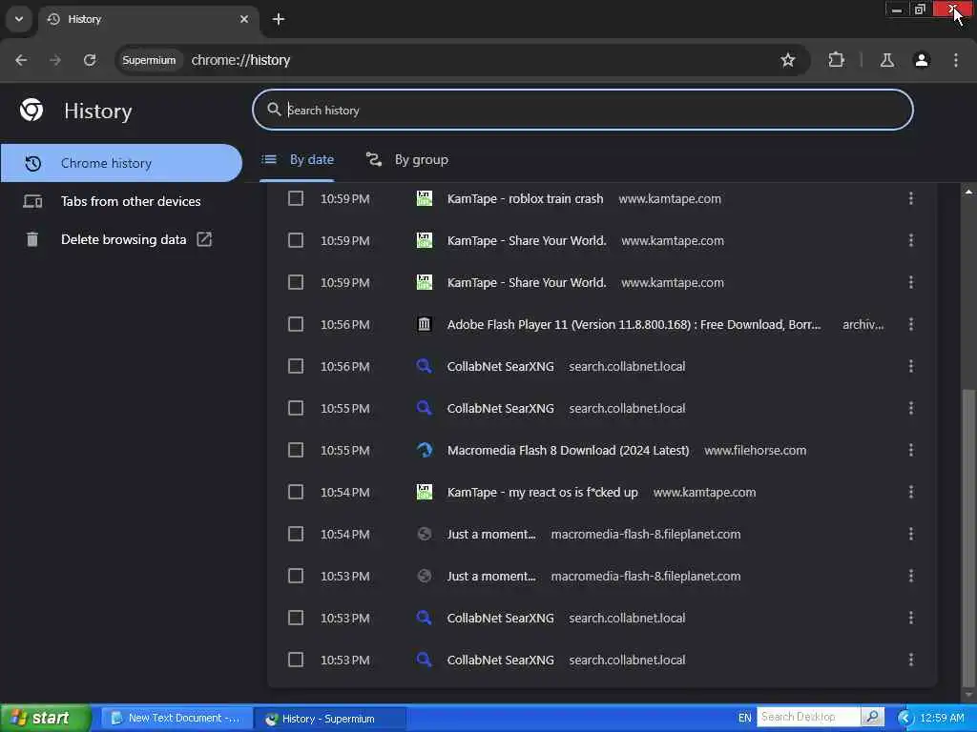Screen dimensions: 977x732
Task: Close the History tab
Action: point(244,19)
